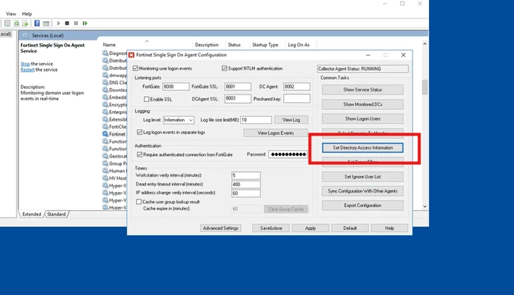The width and height of the screenshot is (514, 295).
Task: Click the services list scroll up arrow
Action: 425,44
